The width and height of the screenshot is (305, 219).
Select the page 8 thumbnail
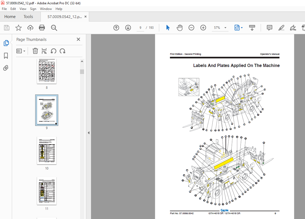[47, 71]
